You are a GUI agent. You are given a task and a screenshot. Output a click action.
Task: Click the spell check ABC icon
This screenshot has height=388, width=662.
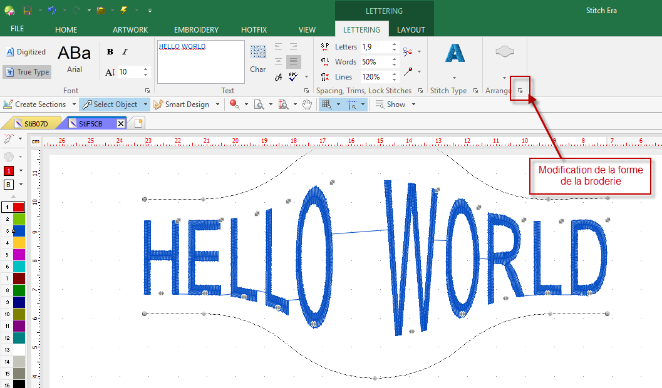click(x=294, y=77)
